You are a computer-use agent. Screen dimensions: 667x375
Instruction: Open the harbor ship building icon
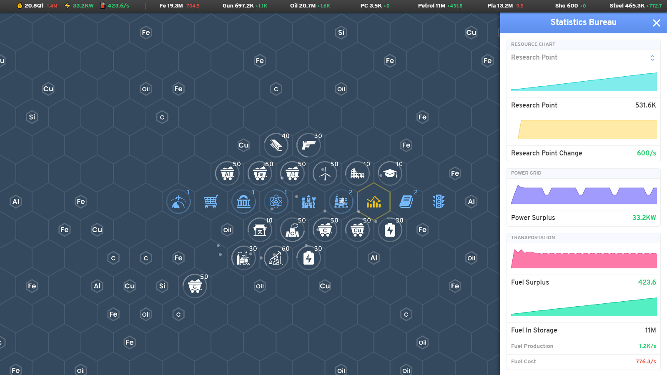[341, 201]
